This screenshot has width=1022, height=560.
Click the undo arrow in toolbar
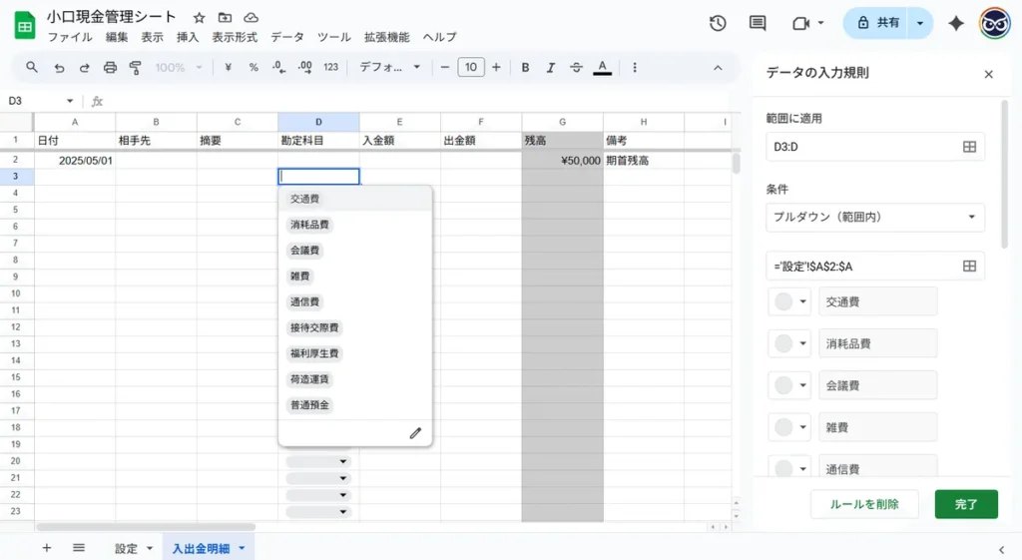59,67
